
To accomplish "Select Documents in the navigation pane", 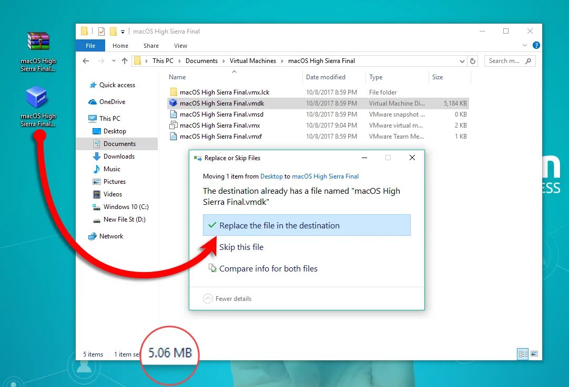I will 117,144.
